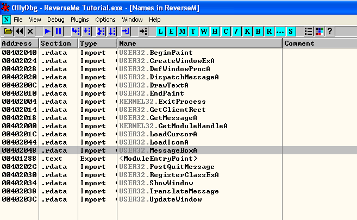
Task: Run the program with the play icon
Action: [x=48, y=31]
